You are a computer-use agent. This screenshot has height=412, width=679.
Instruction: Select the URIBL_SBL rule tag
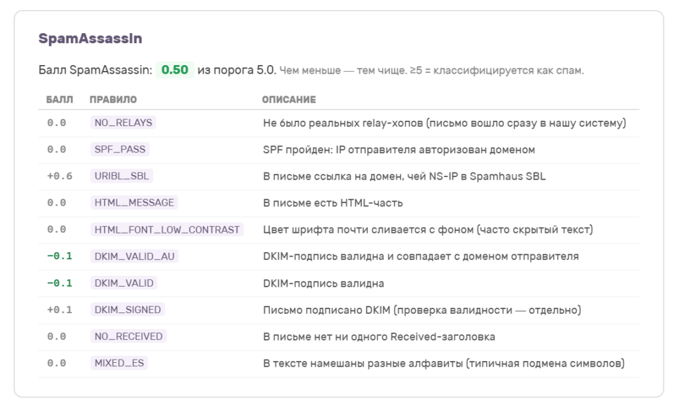pos(121,176)
